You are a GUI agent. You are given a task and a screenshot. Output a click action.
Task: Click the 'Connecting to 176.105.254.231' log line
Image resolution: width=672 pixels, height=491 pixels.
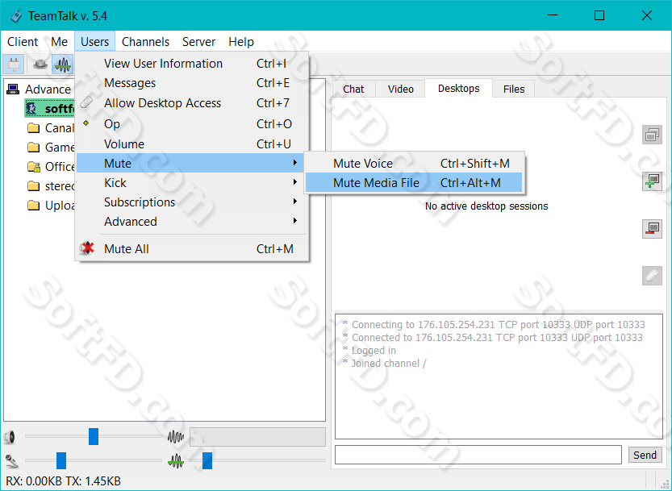pyautogui.click(x=495, y=325)
